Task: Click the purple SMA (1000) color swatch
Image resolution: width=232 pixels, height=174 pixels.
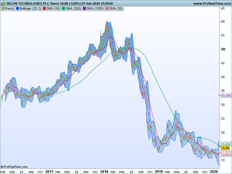Action: (x=84, y=9)
